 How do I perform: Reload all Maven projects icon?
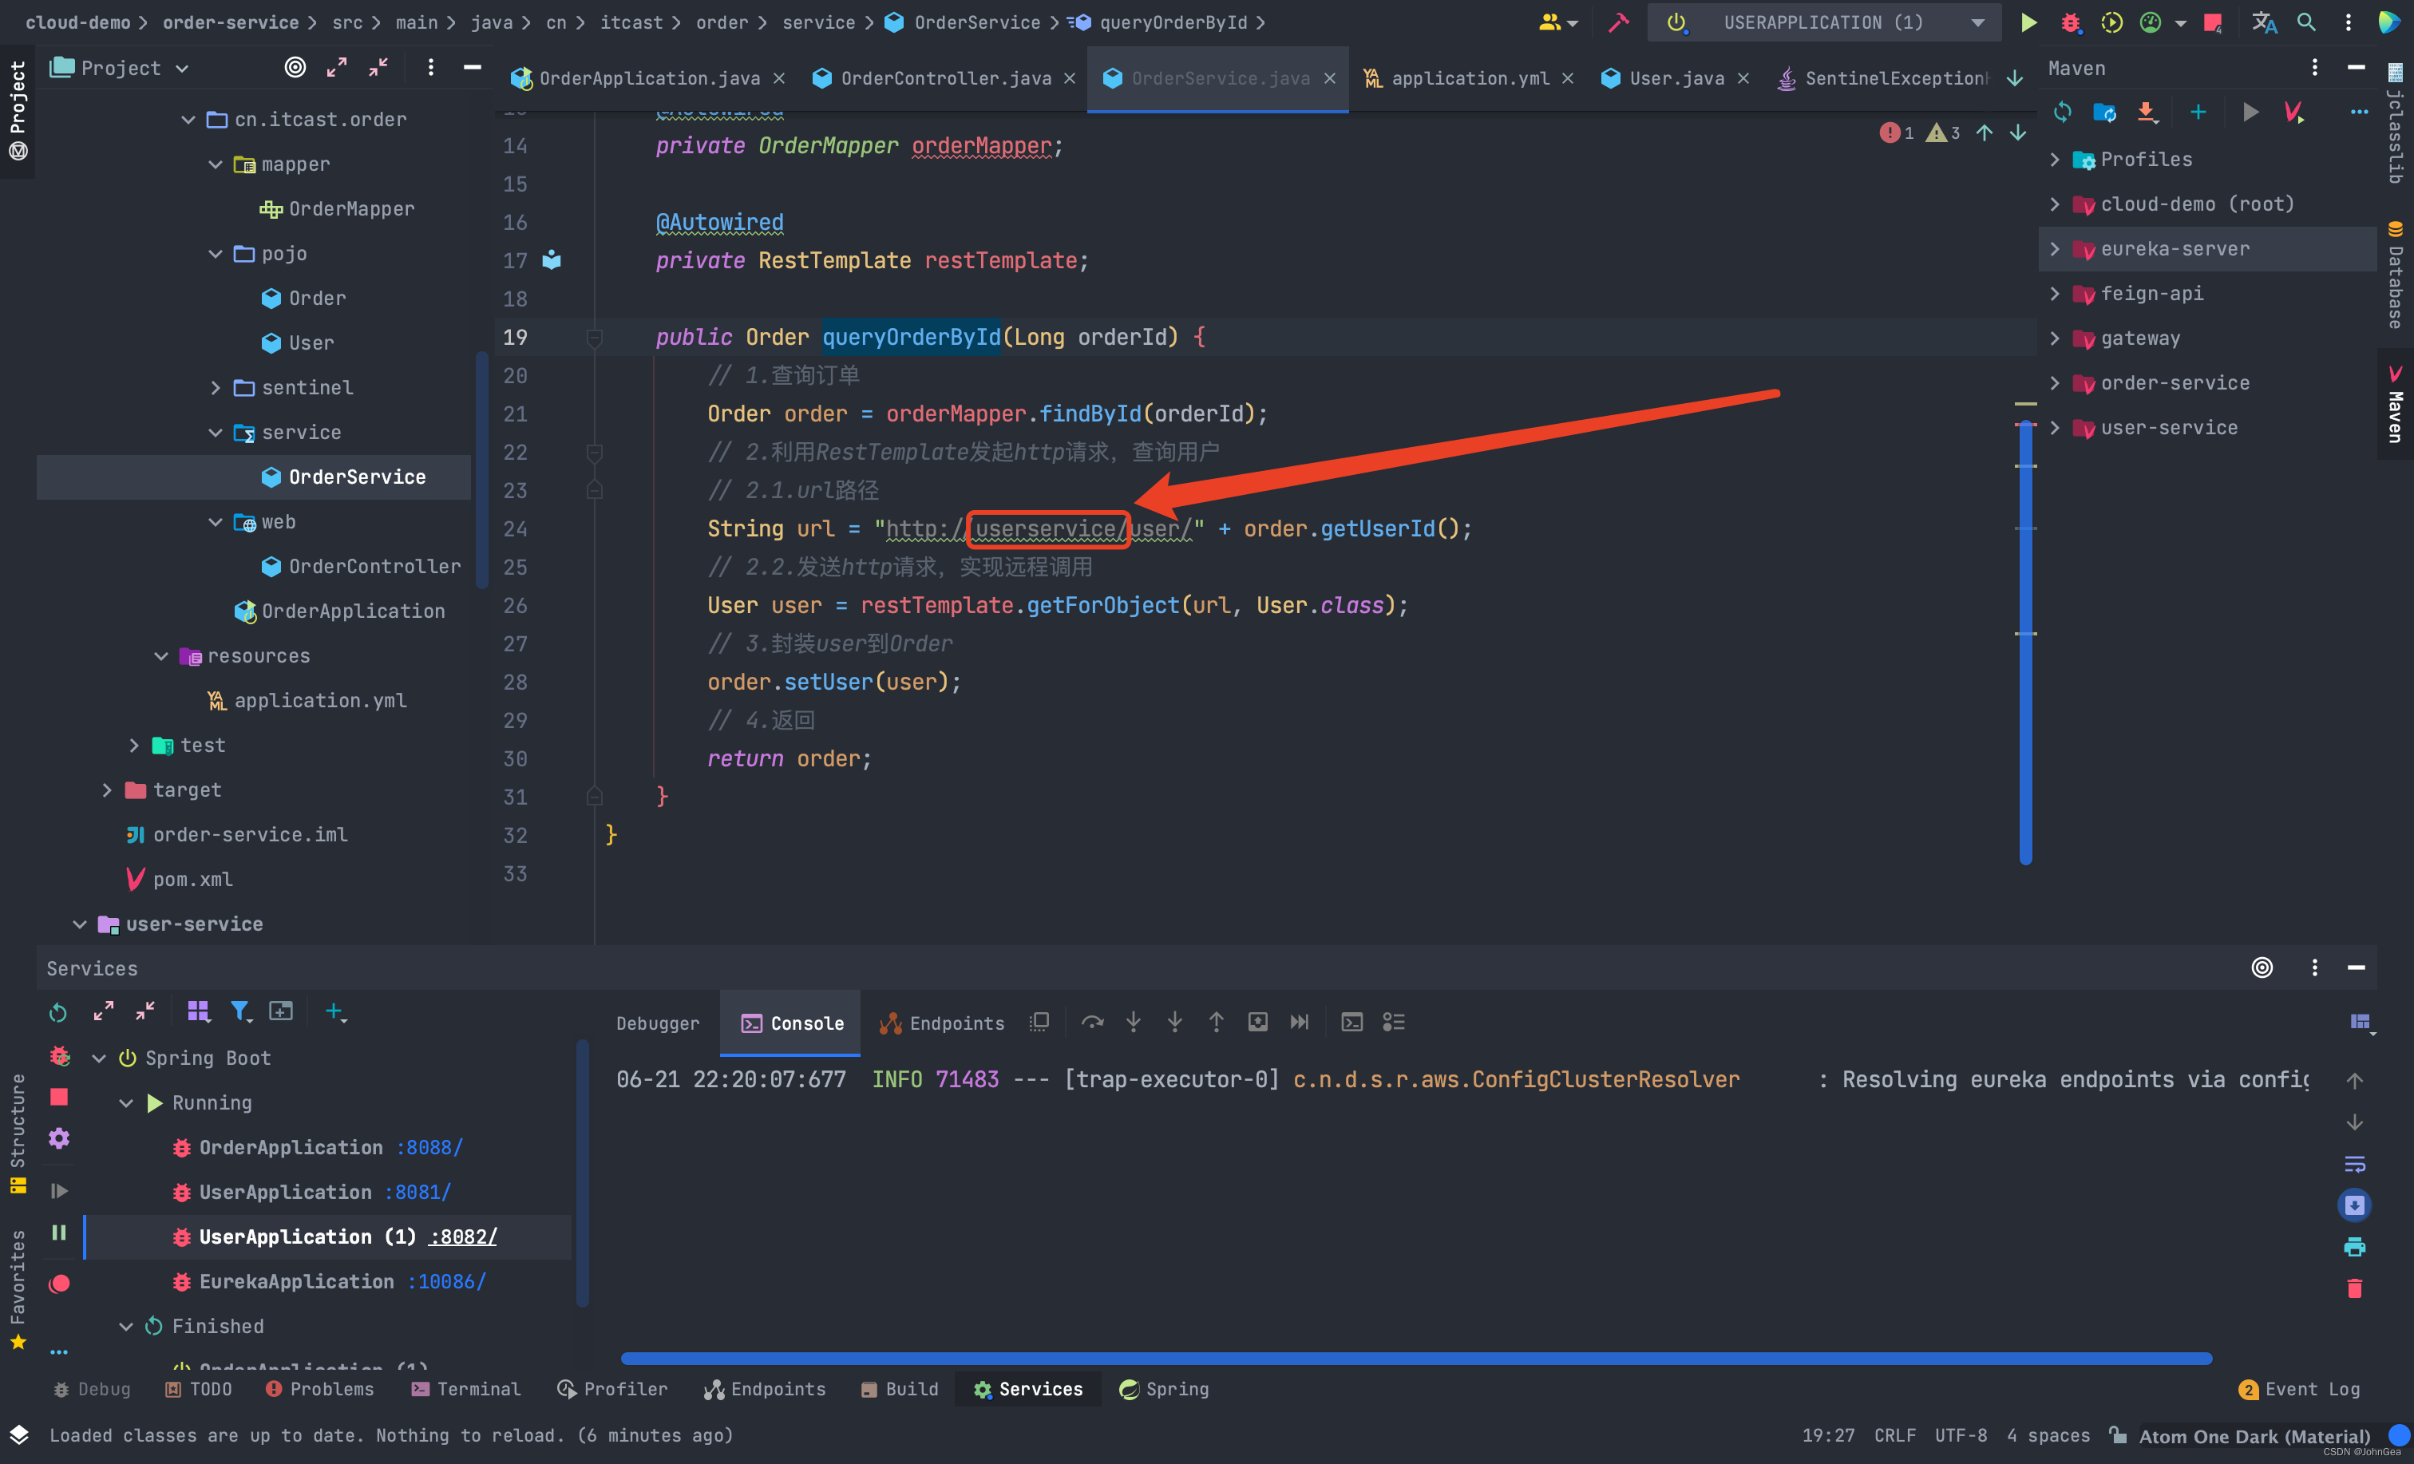point(2062,113)
